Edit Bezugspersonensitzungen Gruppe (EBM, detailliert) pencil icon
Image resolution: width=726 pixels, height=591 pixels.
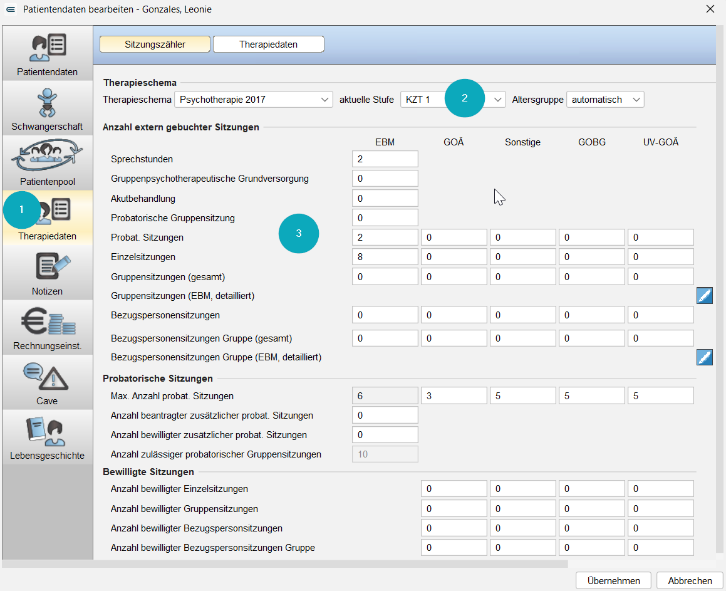click(x=704, y=357)
